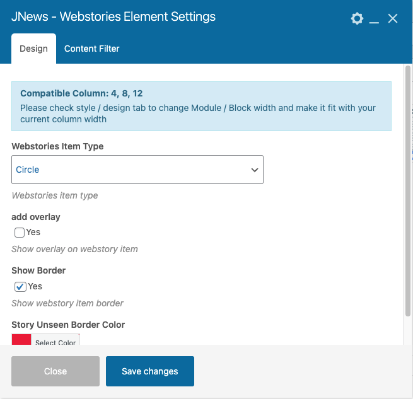This screenshot has height=399, width=413.
Task: Click the Save changes button
Action: pos(150,371)
